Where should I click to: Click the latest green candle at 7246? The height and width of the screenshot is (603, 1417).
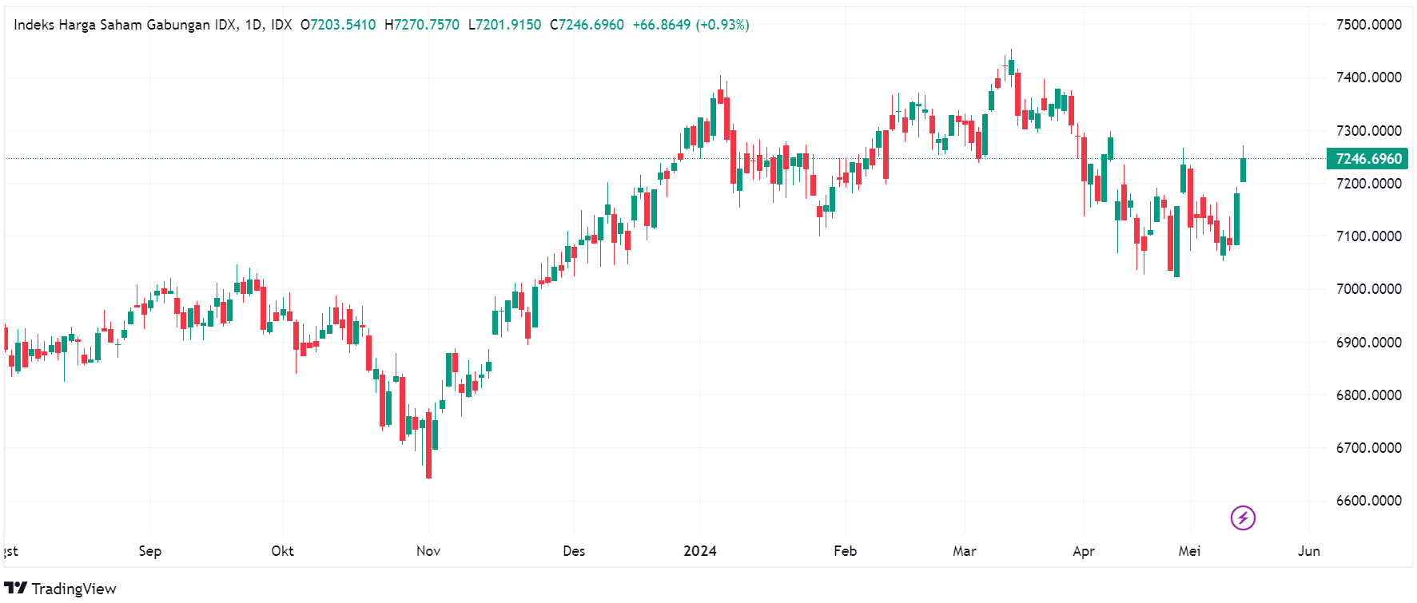[x=1243, y=169]
